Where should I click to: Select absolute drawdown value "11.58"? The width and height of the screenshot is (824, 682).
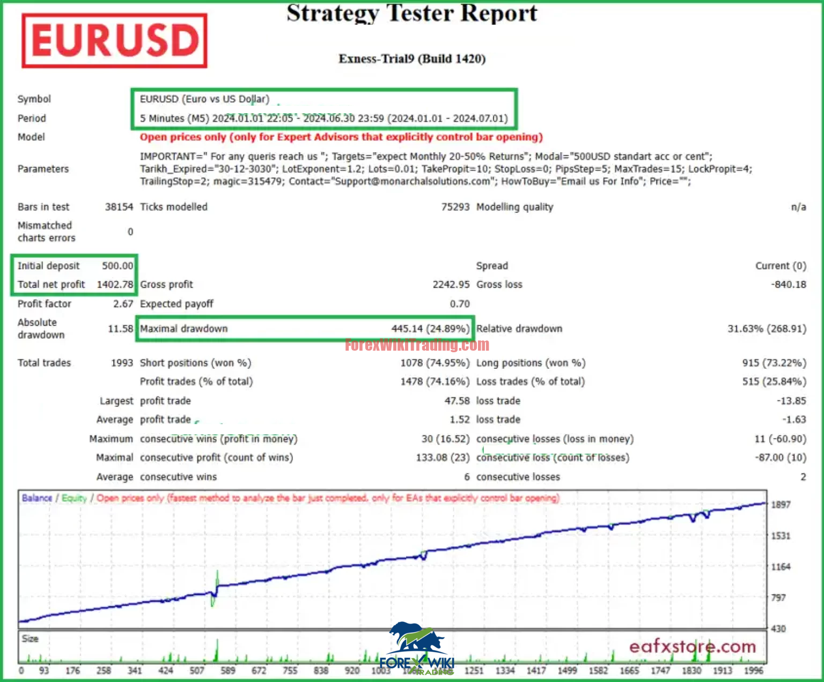pyautogui.click(x=121, y=329)
